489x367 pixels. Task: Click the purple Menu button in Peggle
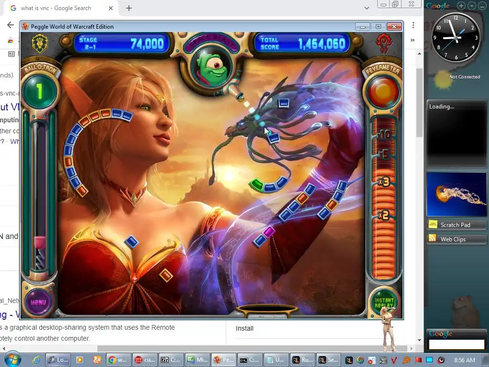tap(38, 302)
